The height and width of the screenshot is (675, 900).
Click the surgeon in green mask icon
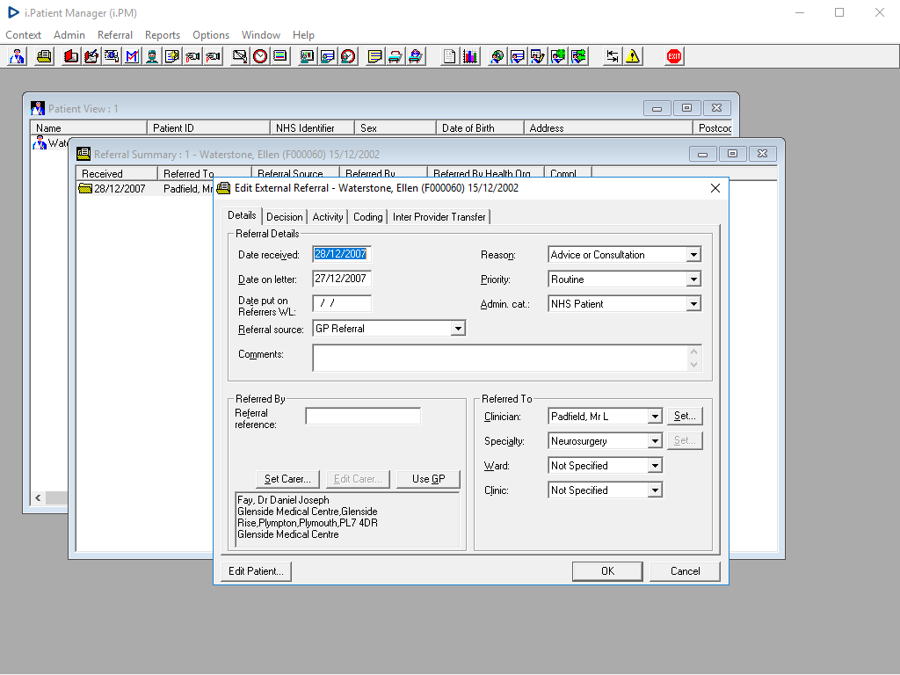point(152,56)
